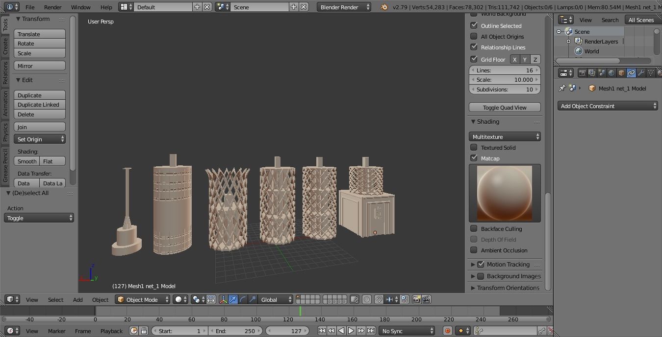This screenshot has width=662, height=337.
Task: Click the World globe icon in outliner
Action: (x=579, y=51)
